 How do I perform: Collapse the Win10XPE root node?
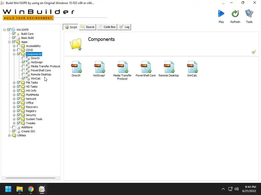coord(5,30)
